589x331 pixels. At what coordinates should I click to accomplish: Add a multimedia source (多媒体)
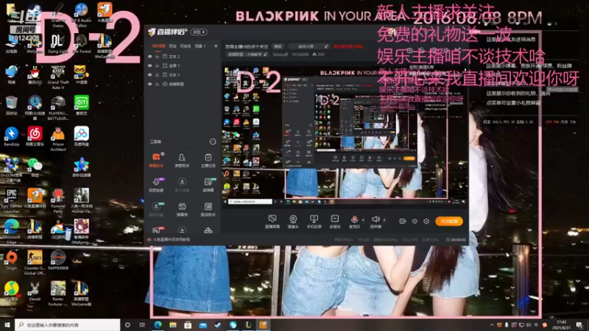(335, 221)
